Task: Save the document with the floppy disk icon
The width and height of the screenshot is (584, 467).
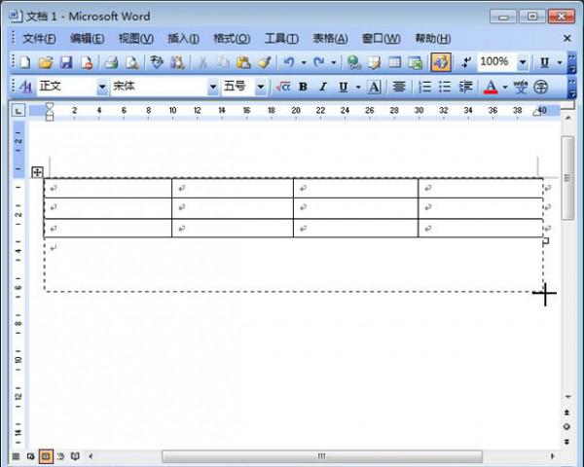Action: [x=65, y=62]
